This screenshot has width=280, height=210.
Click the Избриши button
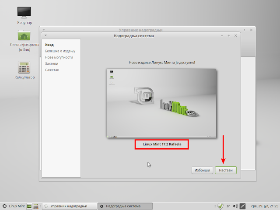coord(202,170)
